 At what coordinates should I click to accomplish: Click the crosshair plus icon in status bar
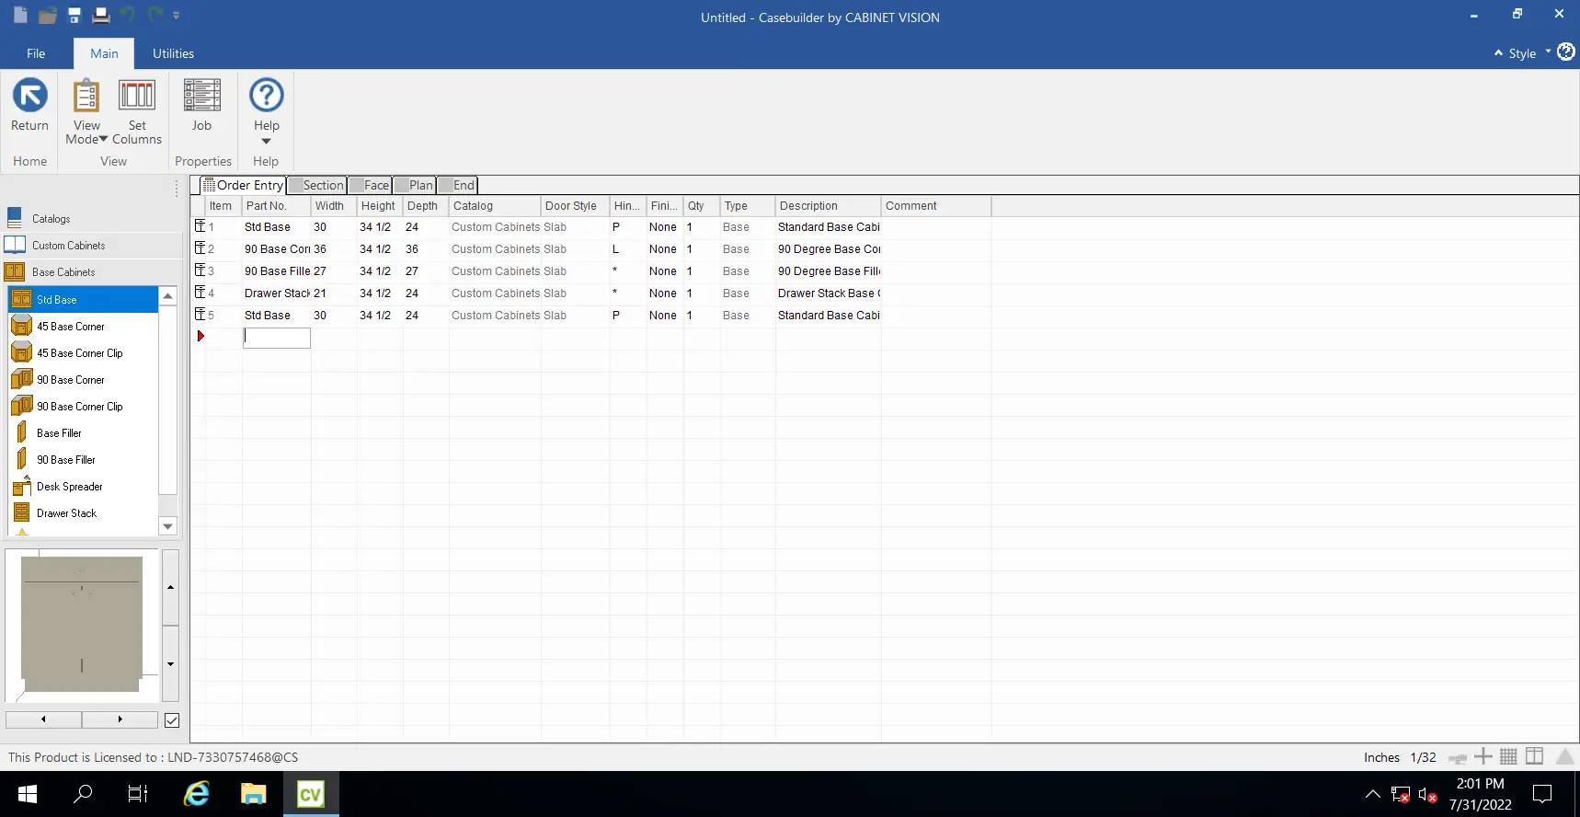pos(1483,756)
